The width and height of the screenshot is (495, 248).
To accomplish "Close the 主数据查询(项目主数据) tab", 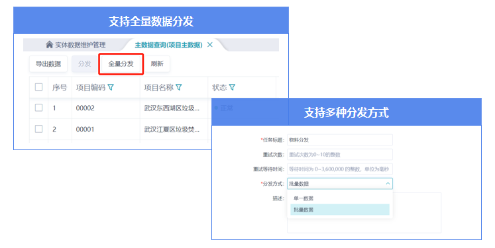I will (209, 45).
